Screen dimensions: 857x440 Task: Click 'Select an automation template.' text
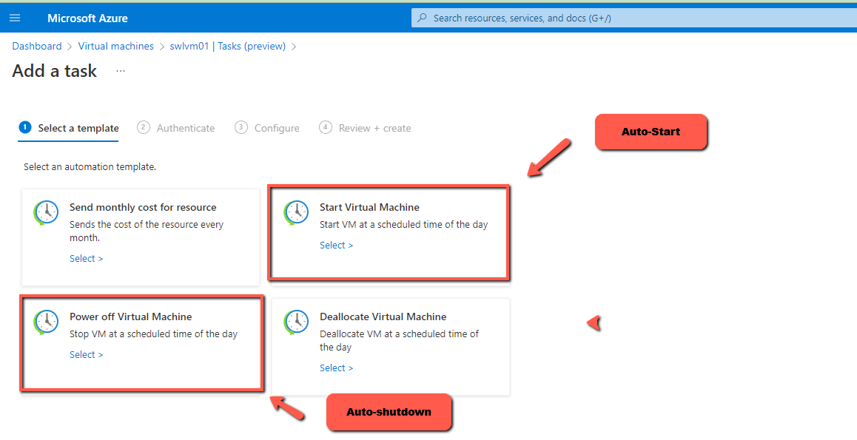click(90, 167)
